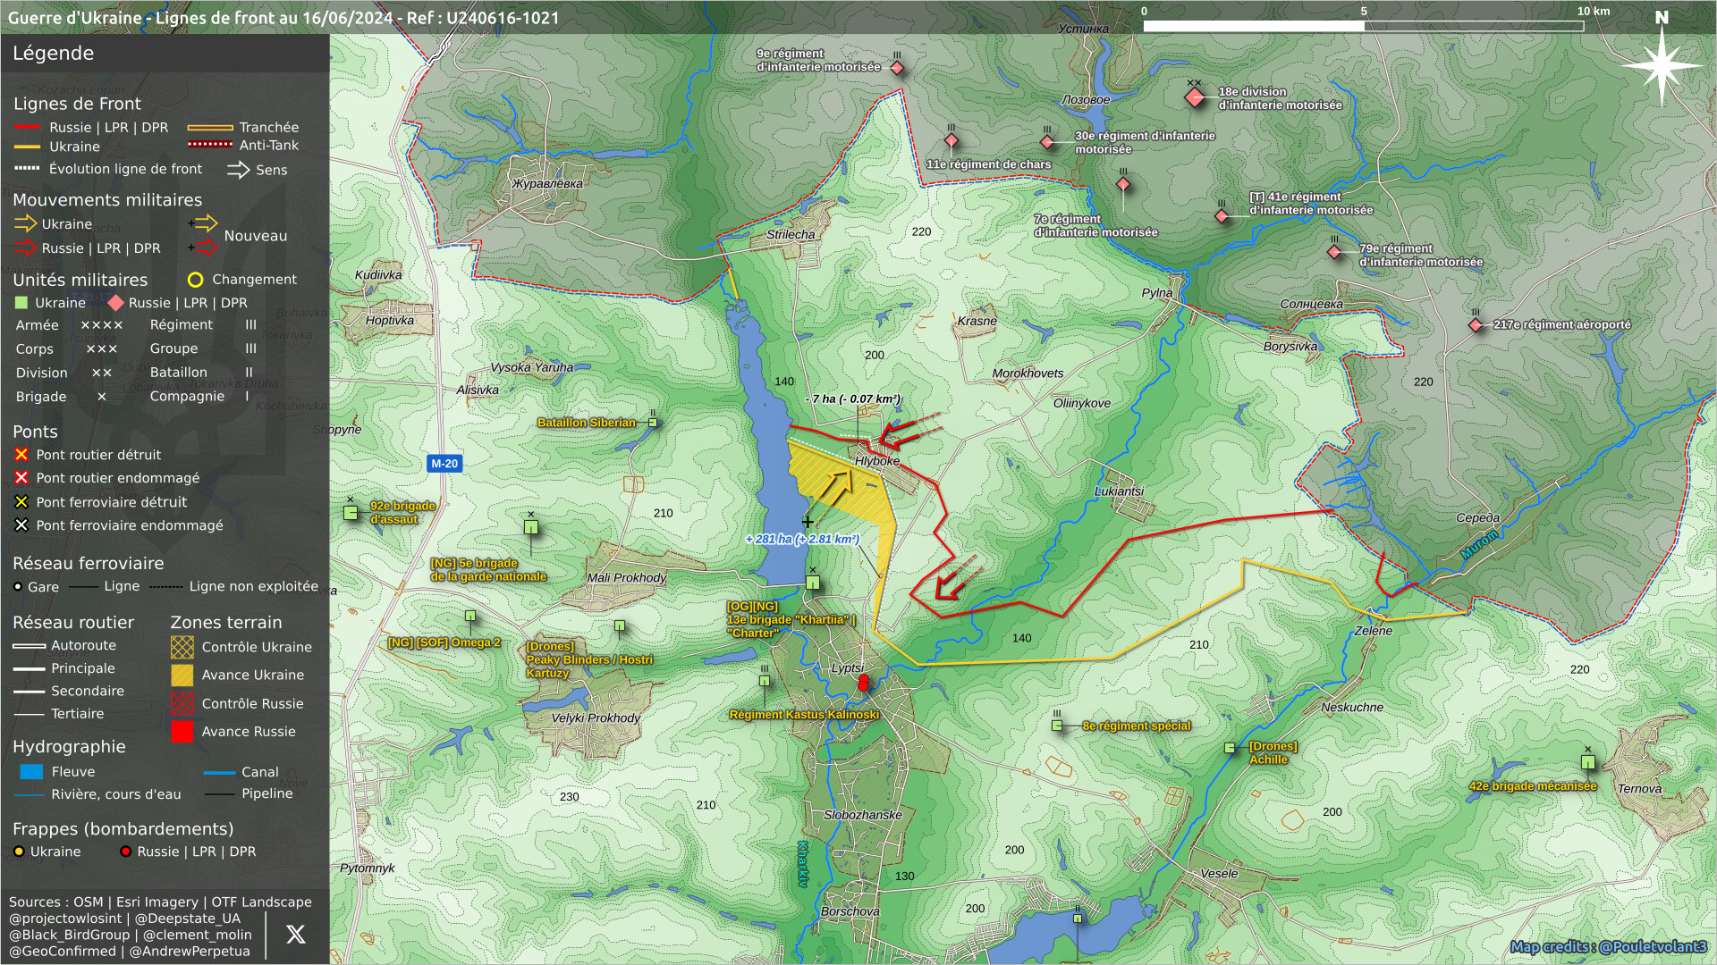The width and height of the screenshot is (1717, 965).
Task: Click the distance scale bar
Action: [x=1363, y=26]
